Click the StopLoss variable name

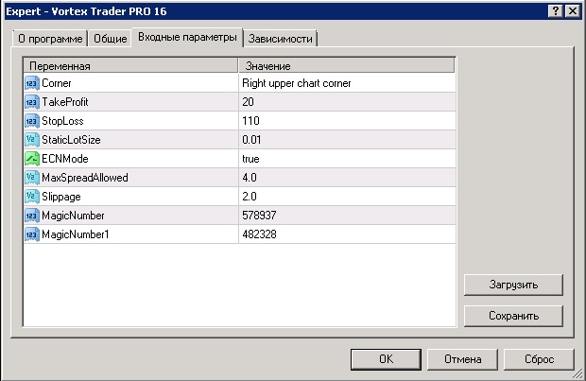coord(62,121)
